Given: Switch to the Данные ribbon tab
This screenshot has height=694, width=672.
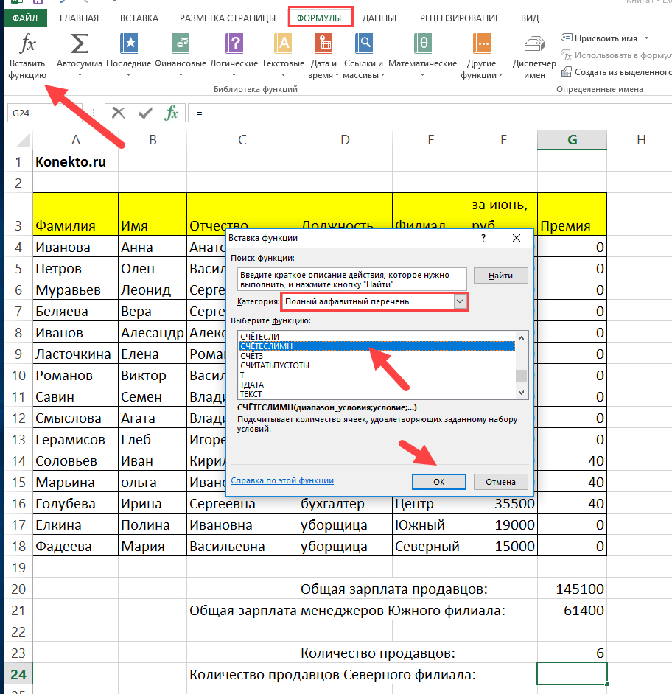Looking at the screenshot, I should coord(380,18).
